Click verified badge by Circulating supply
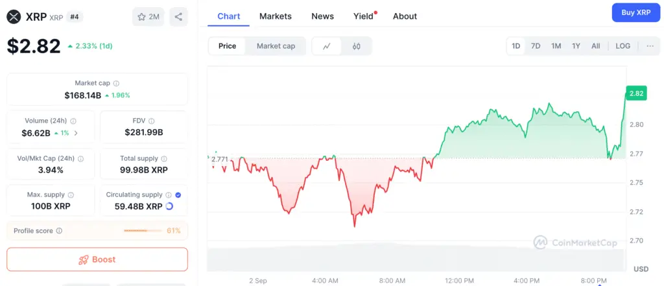 [x=178, y=195]
